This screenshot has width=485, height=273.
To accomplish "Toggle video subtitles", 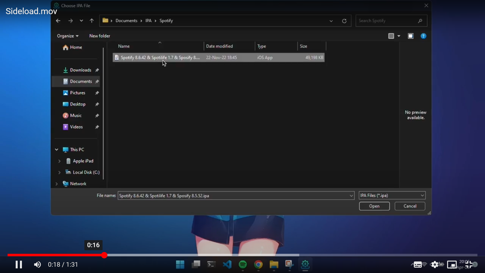I will (418, 265).
